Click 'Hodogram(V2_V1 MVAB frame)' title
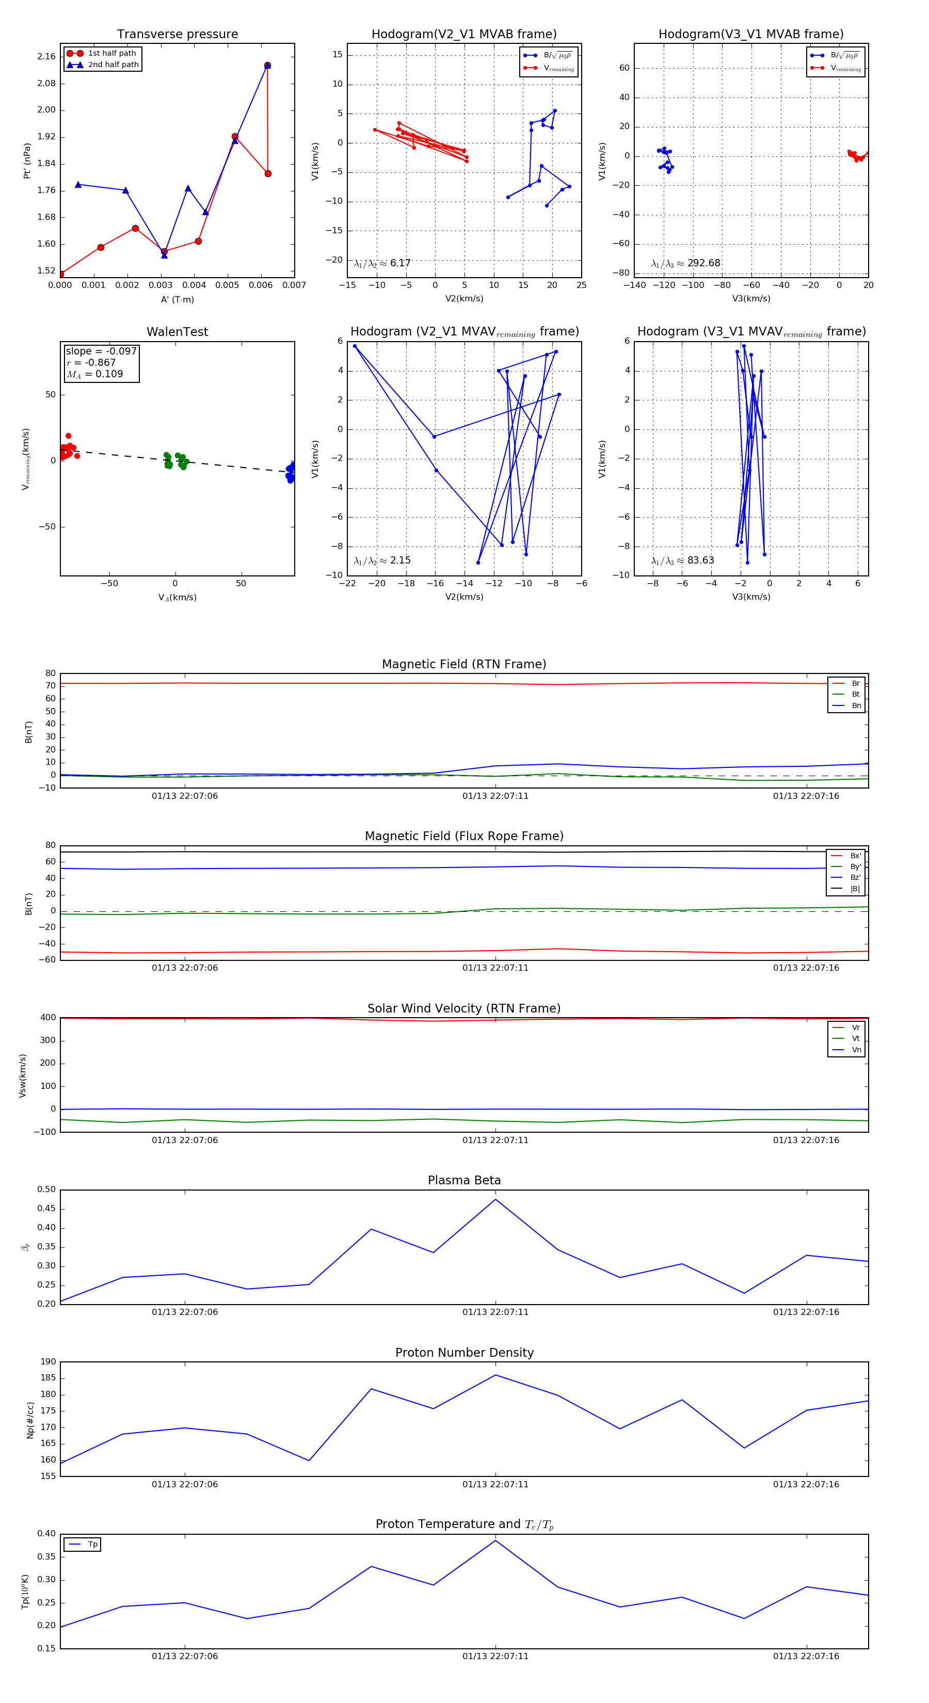 (464, 35)
